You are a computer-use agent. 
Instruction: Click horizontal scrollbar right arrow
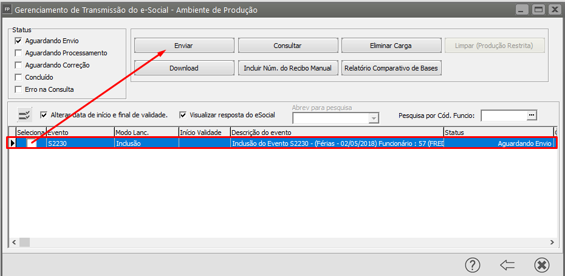pyautogui.click(x=551, y=242)
